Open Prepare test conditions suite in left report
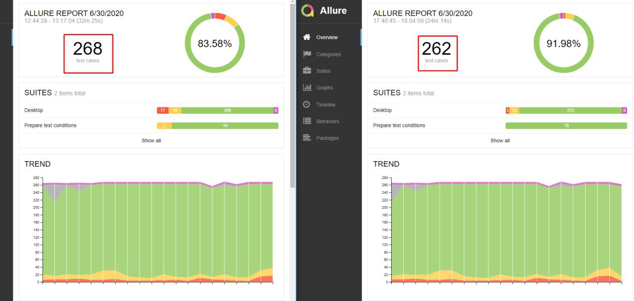The height and width of the screenshot is (301, 634). (151, 126)
